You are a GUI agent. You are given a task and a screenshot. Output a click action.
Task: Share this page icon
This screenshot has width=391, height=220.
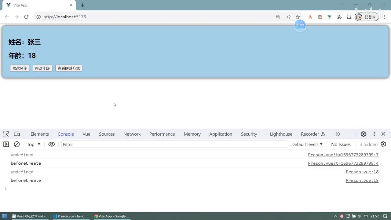click(x=288, y=17)
